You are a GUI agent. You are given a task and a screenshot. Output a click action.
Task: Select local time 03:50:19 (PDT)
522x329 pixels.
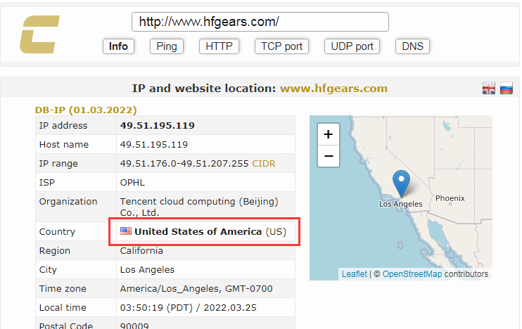coord(156,307)
